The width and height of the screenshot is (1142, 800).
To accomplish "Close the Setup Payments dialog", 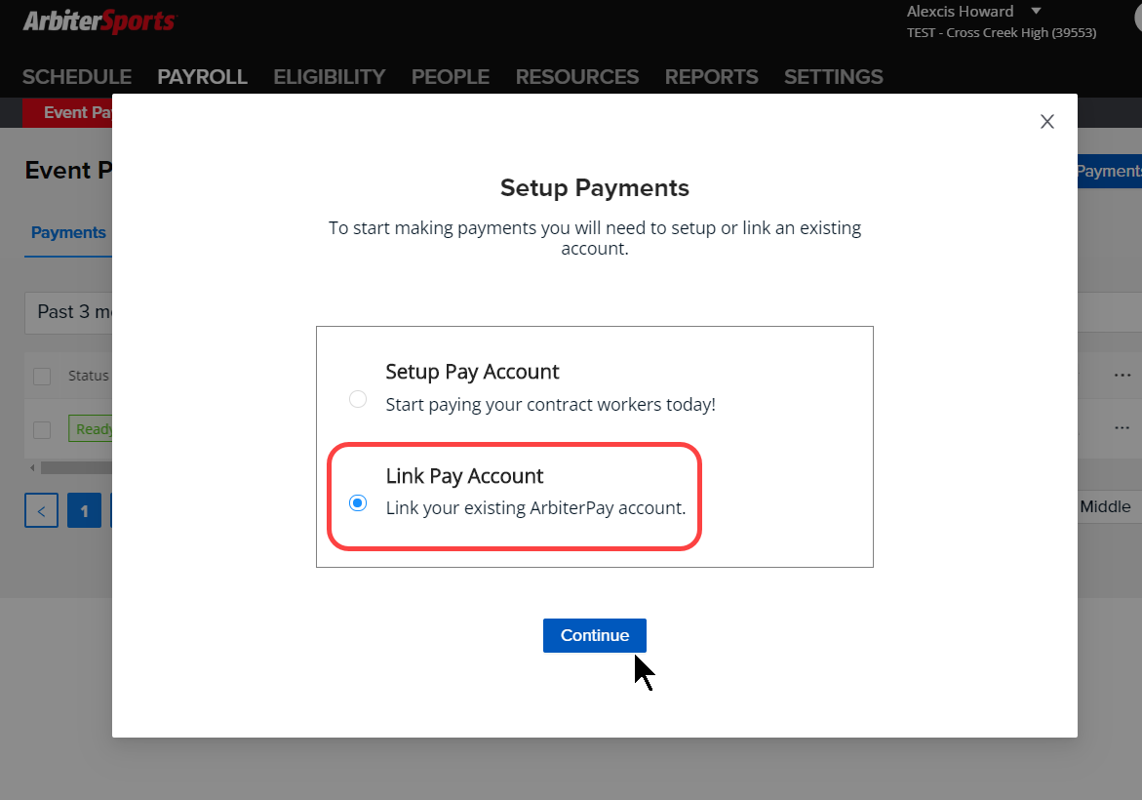I will [1046, 122].
